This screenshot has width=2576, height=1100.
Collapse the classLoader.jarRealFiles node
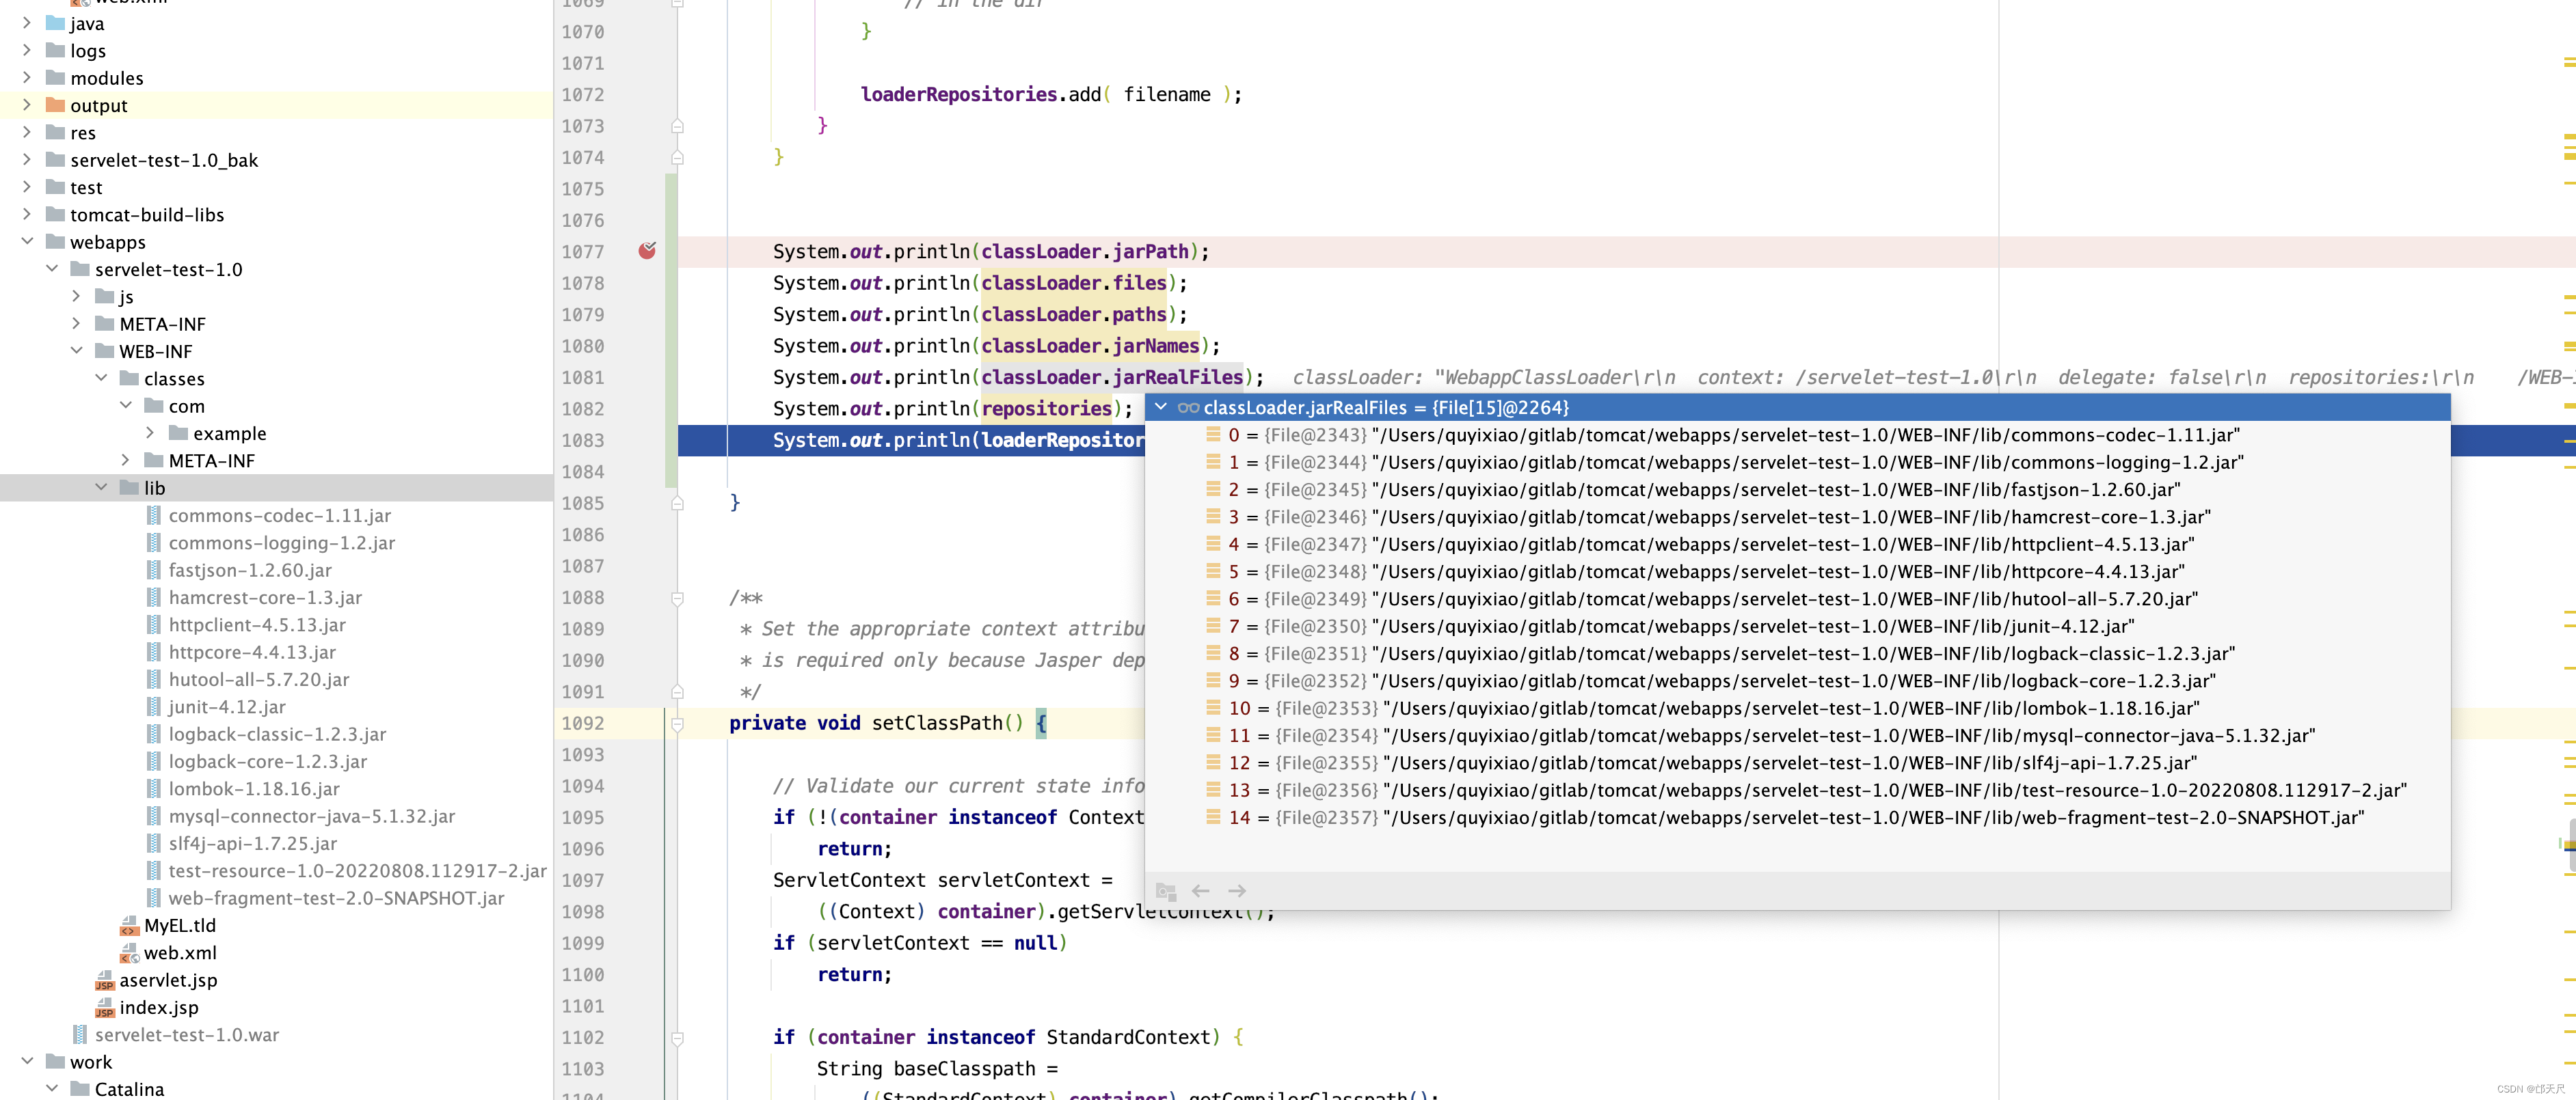1161,407
